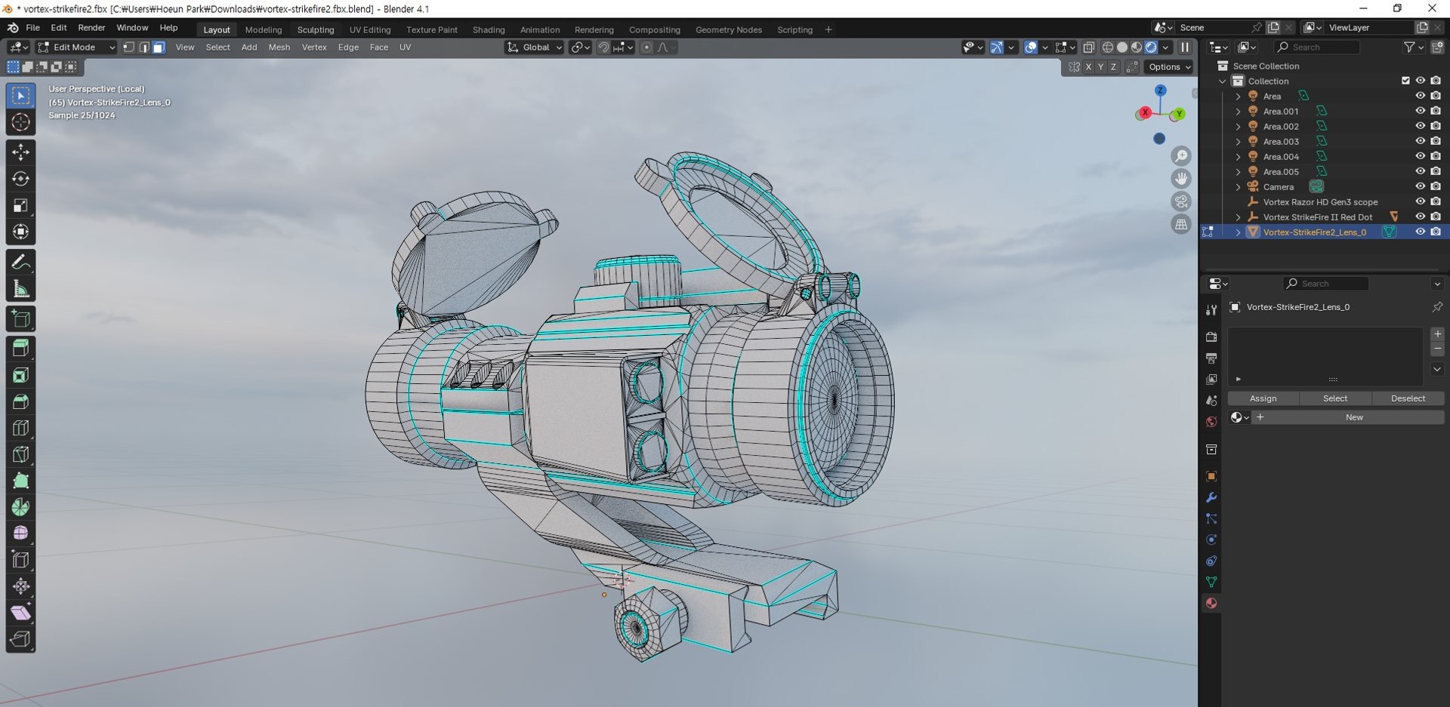
Task: Select the Scale tool
Action: 20,205
